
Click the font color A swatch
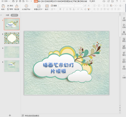coord(74,9)
